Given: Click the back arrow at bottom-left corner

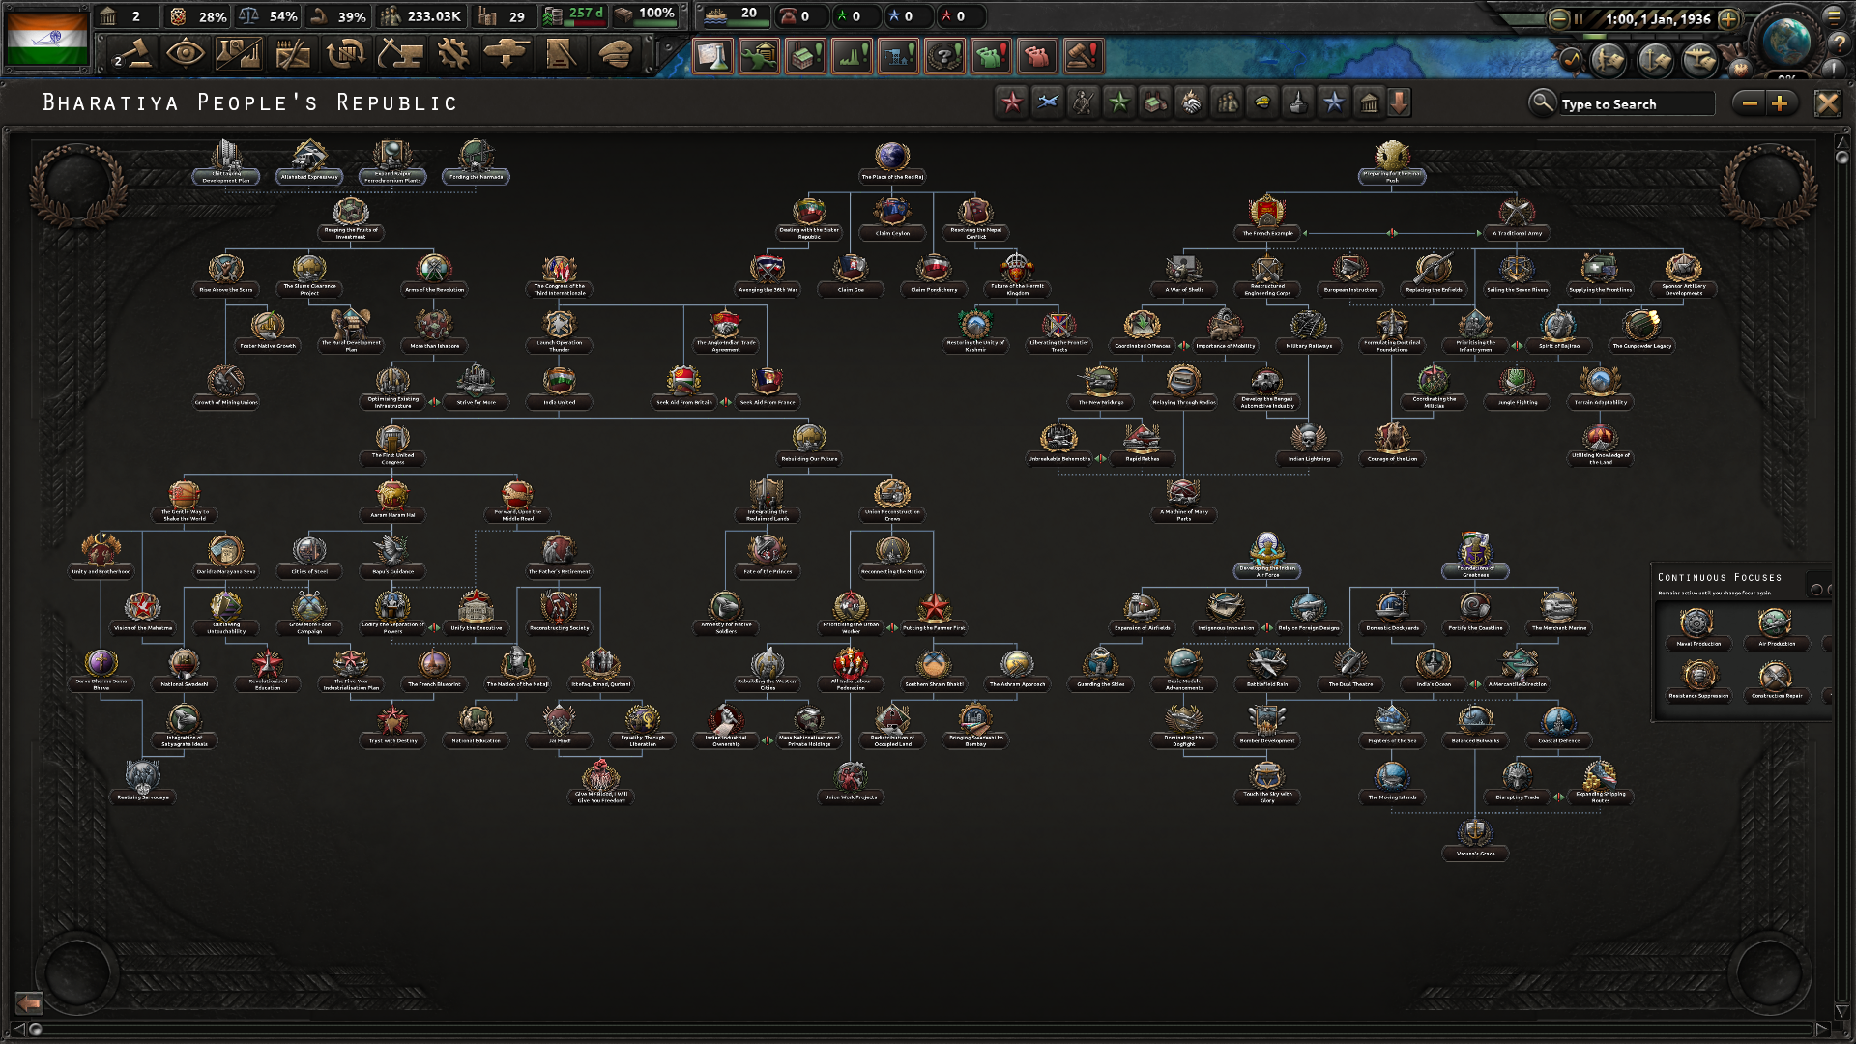Looking at the screenshot, I should (29, 1002).
